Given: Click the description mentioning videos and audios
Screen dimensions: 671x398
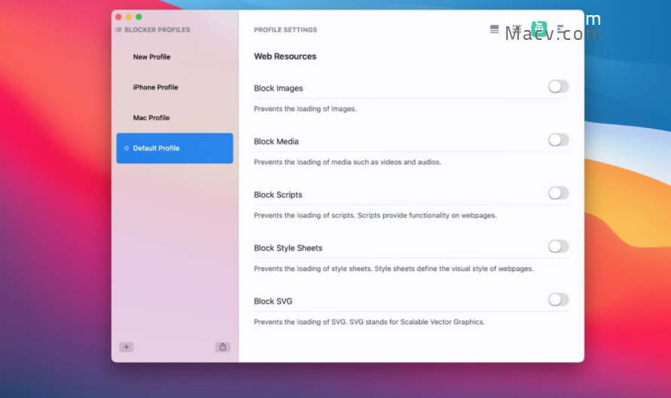Looking at the screenshot, I should click(347, 162).
